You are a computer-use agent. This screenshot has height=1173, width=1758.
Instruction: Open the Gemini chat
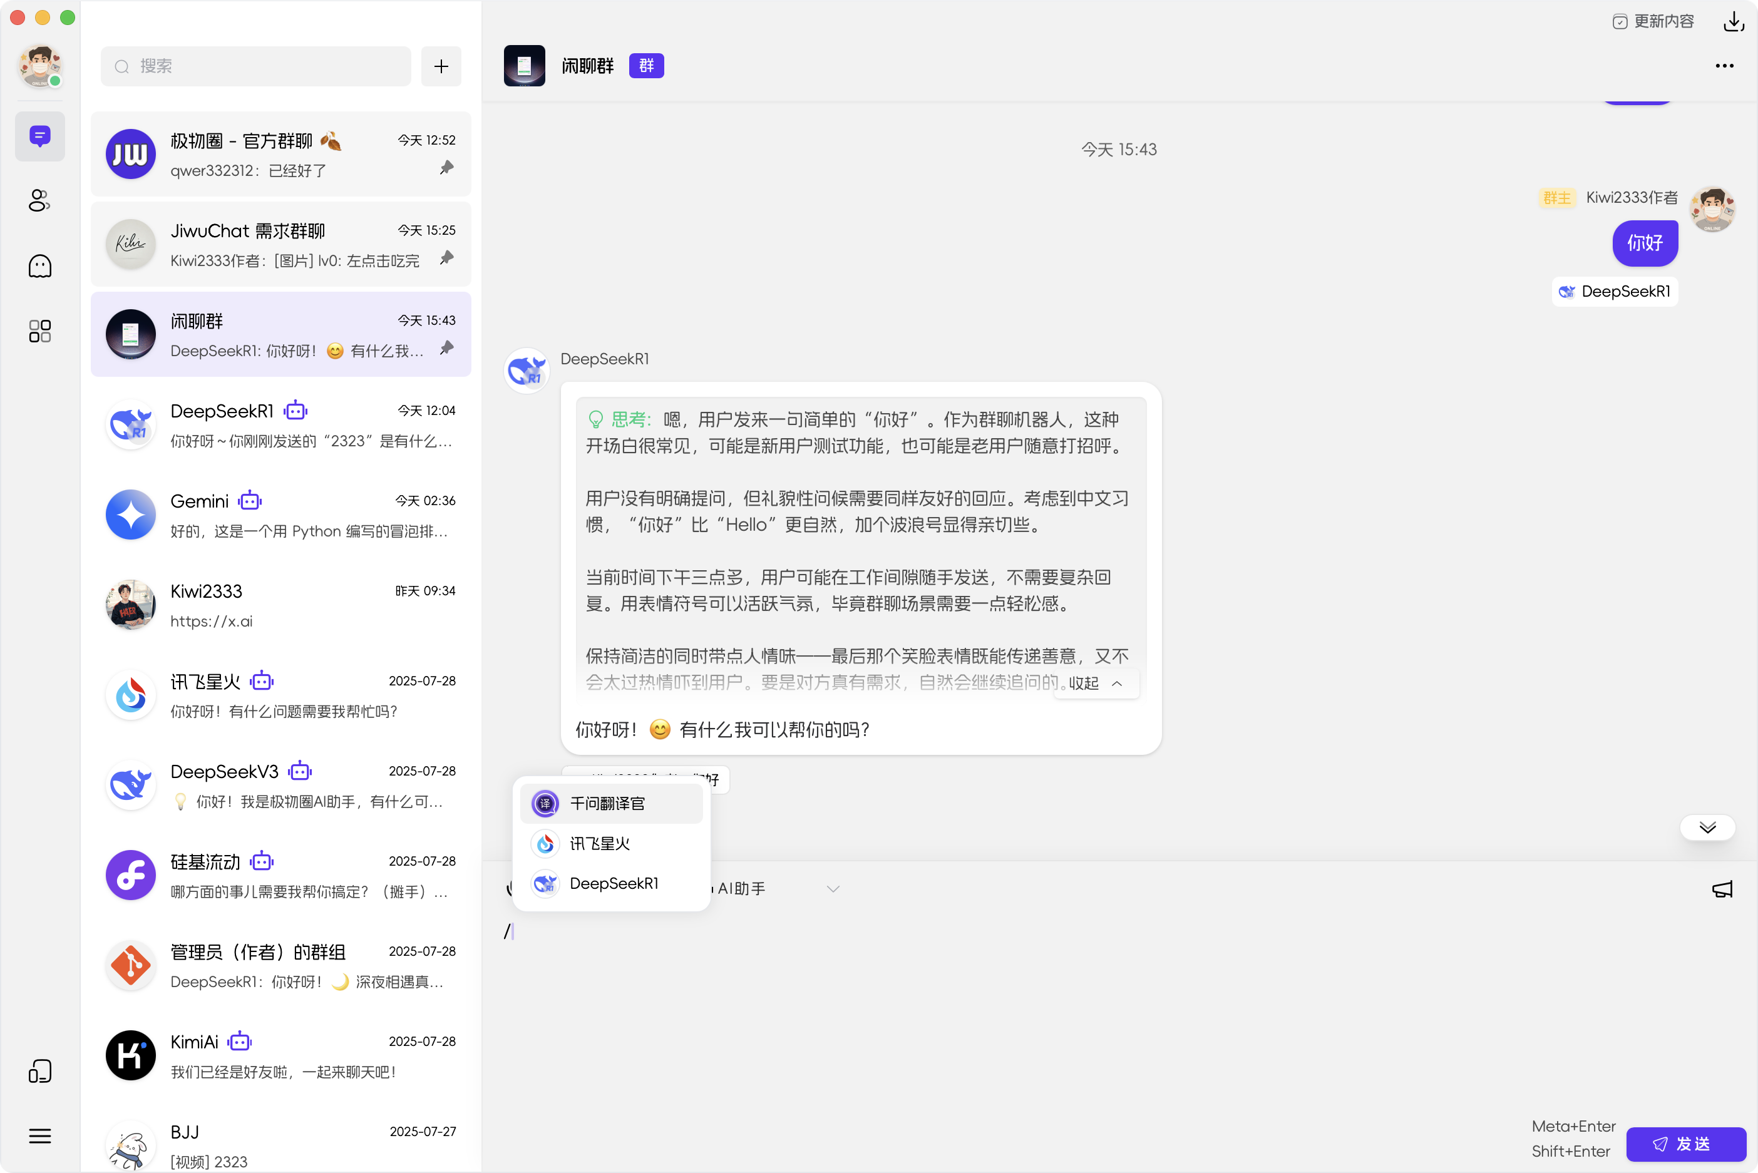click(x=280, y=515)
